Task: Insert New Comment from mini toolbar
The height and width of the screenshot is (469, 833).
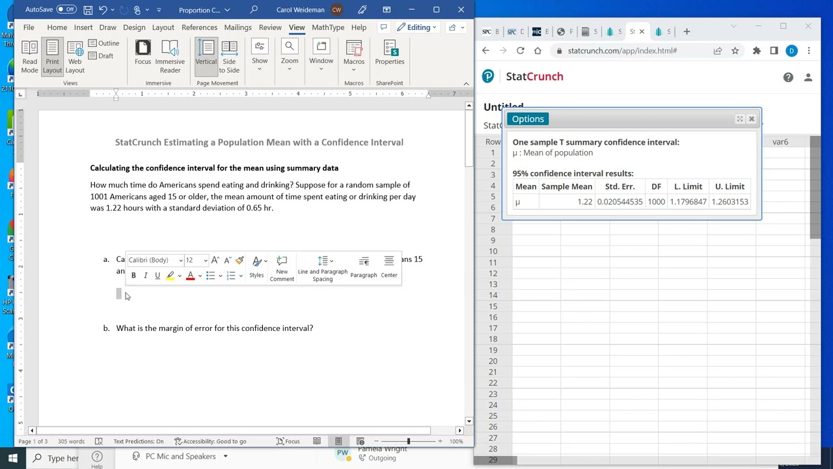Action: click(282, 268)
